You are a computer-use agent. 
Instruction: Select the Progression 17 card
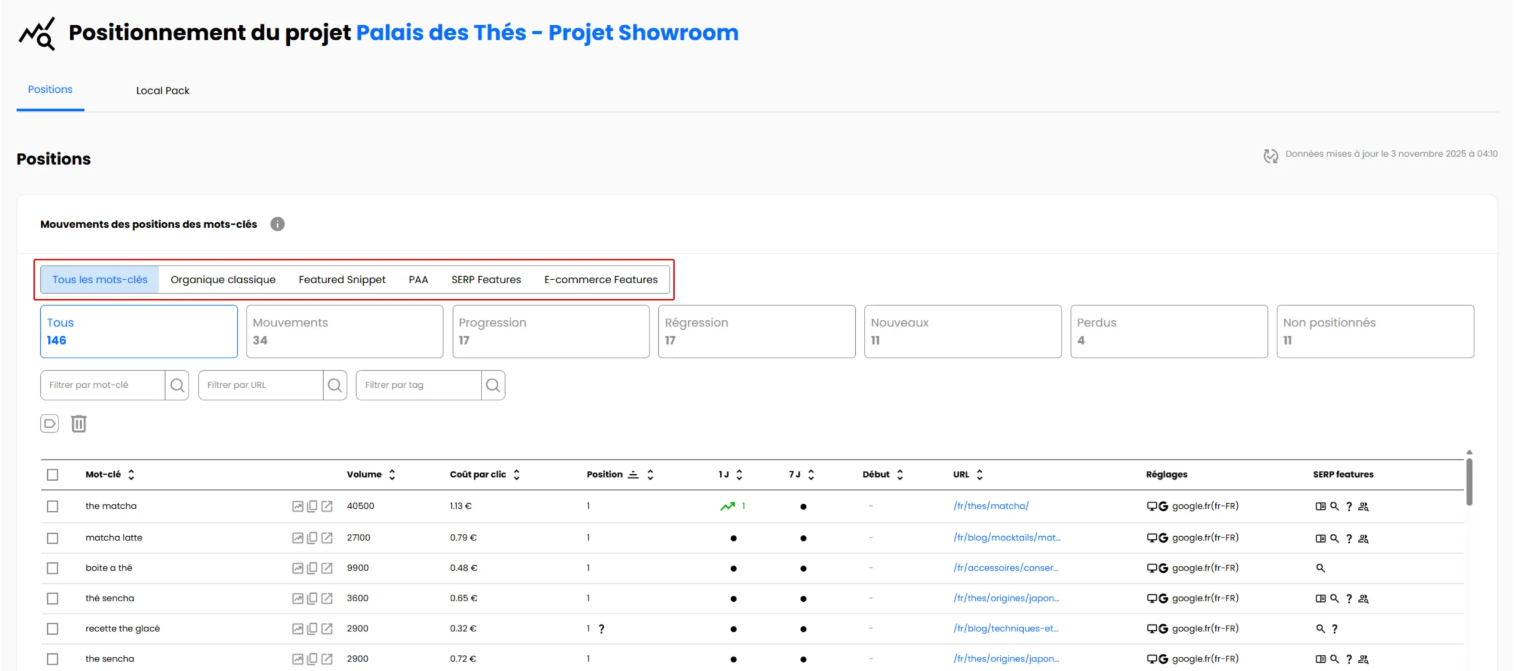point(551,331)
